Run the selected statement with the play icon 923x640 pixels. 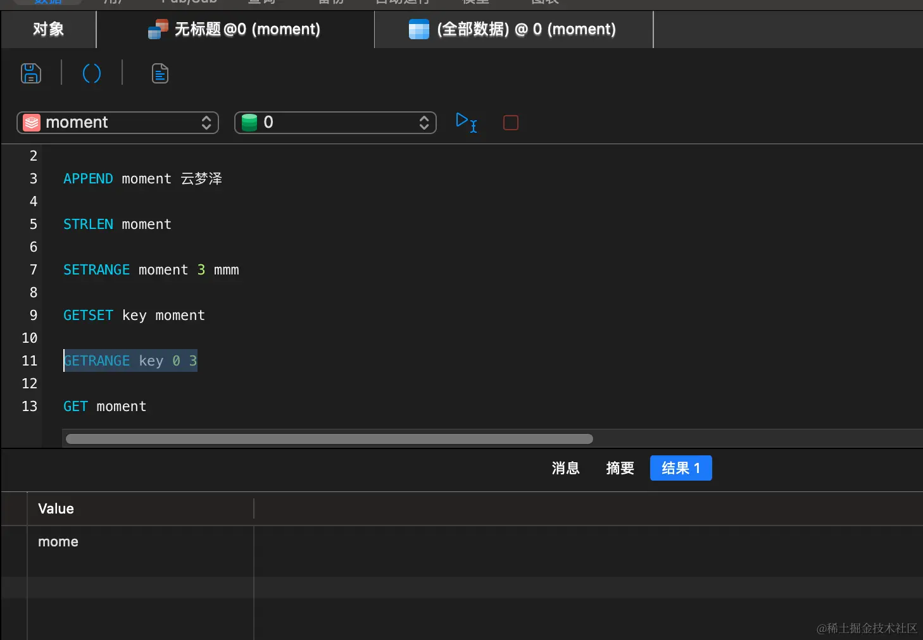[467, 122]
